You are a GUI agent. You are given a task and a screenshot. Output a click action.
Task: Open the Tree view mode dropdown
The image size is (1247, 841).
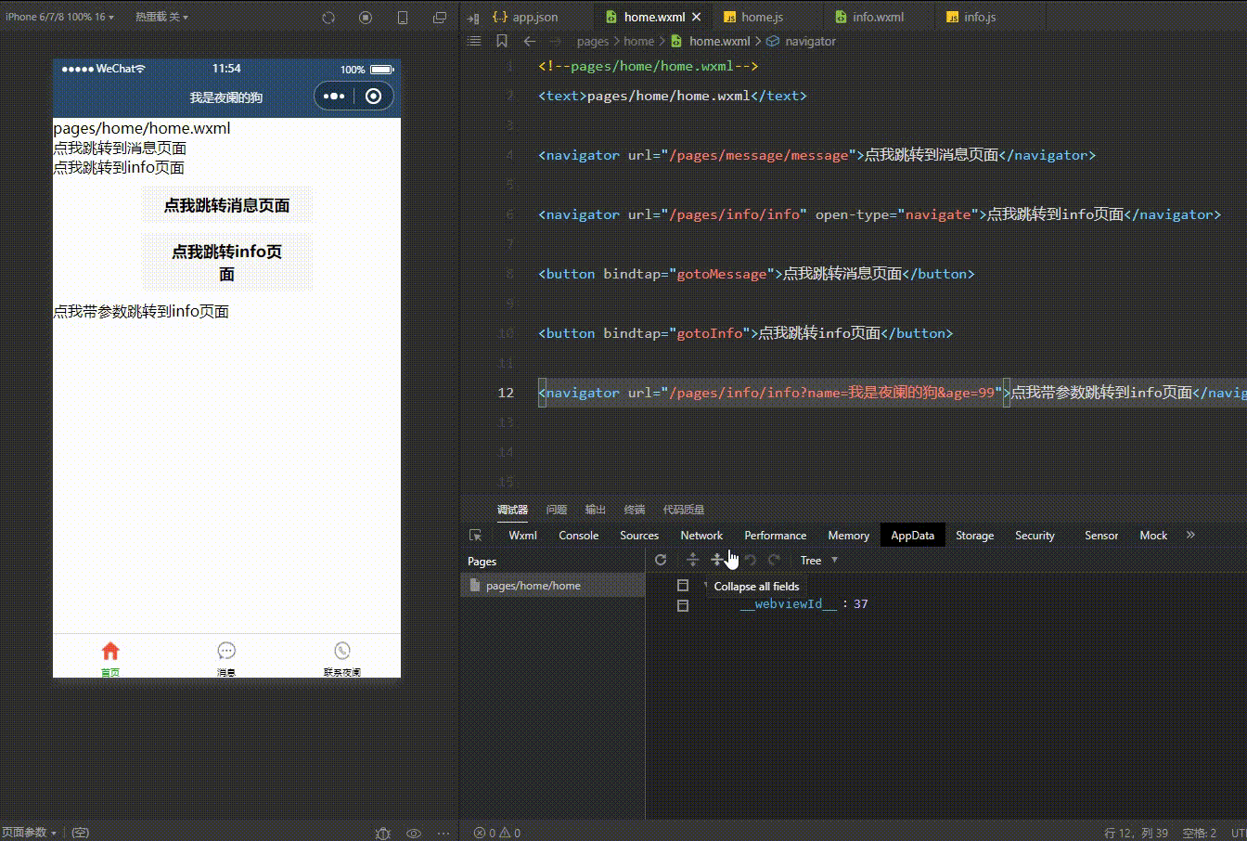coord(818,560)
